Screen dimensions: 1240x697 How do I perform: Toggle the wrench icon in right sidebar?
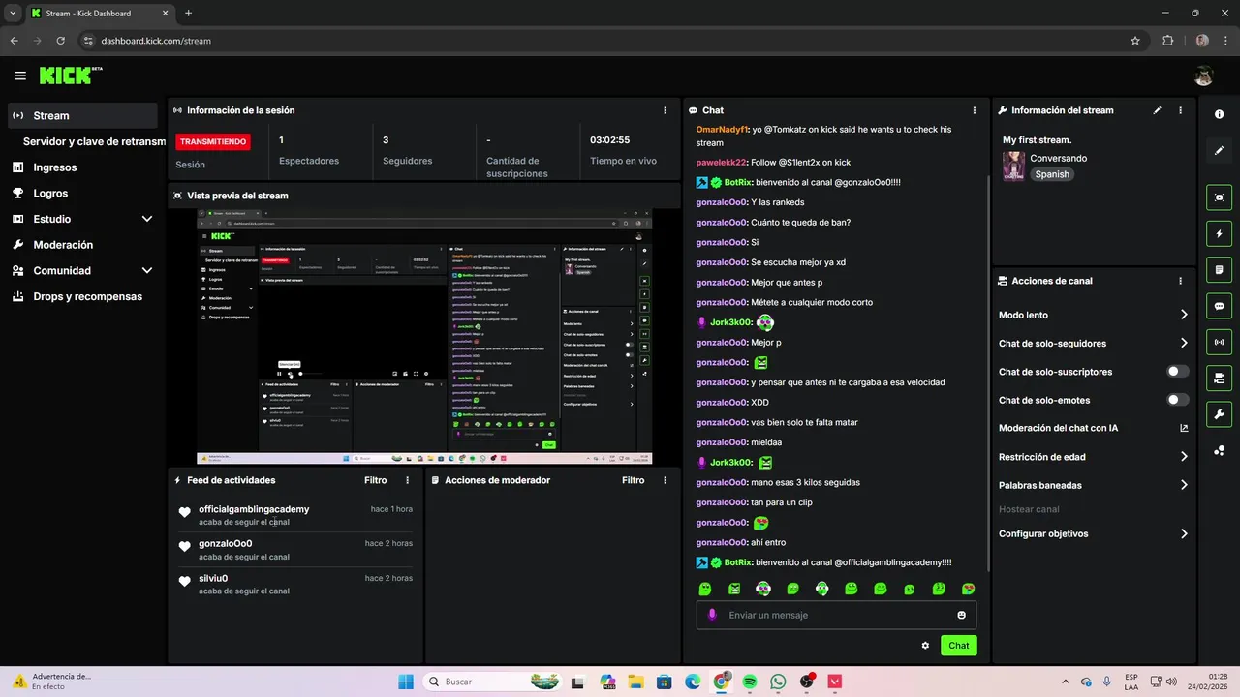1219,414
